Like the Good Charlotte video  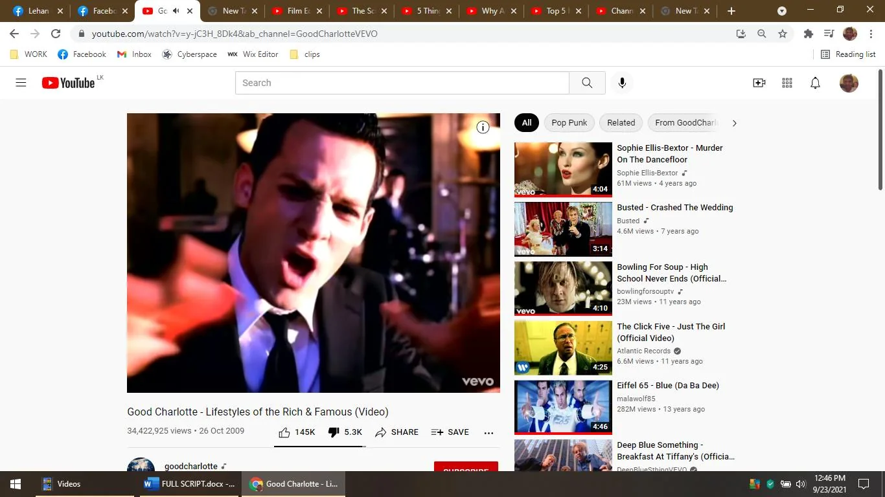[297, 432]
